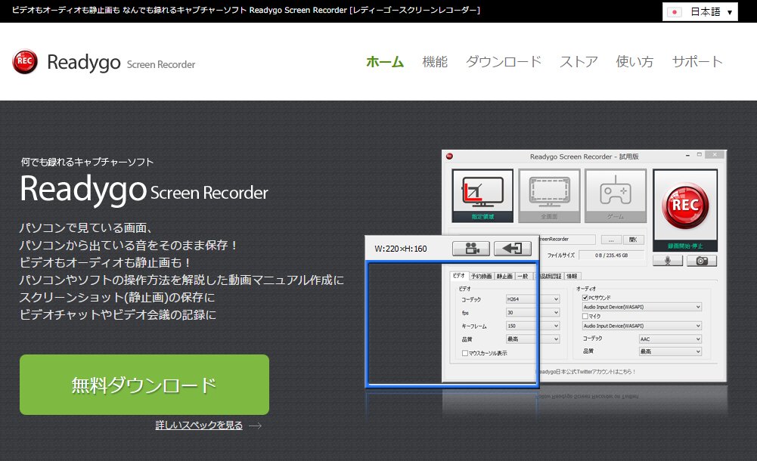Select the 指定領域 region capture mode icon
Viewport: 757px width, 461px height.
coord(482,195)
